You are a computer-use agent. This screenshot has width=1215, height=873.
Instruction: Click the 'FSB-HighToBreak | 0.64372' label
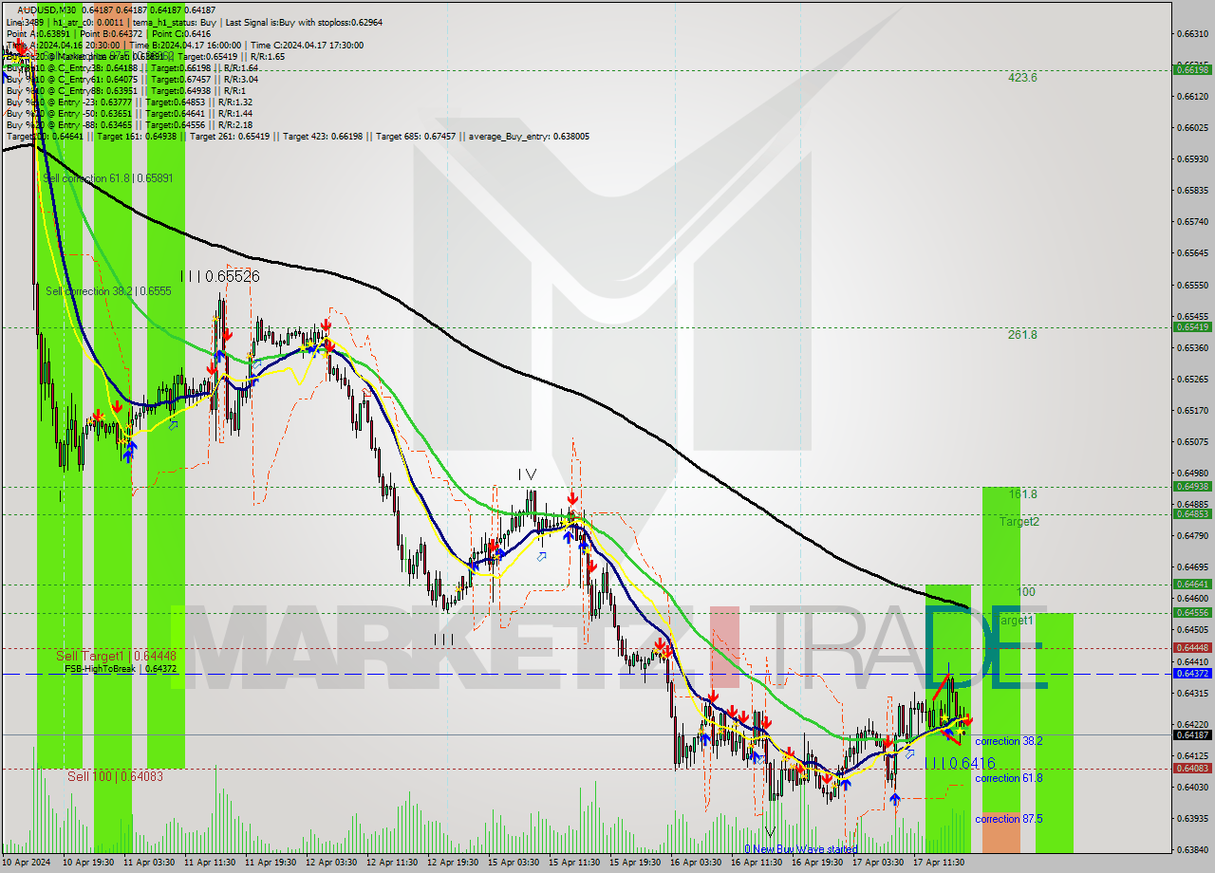point(121,669)
